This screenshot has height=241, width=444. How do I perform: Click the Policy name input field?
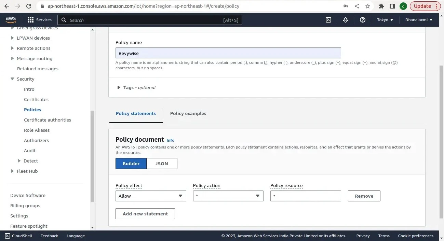point(228,53)
